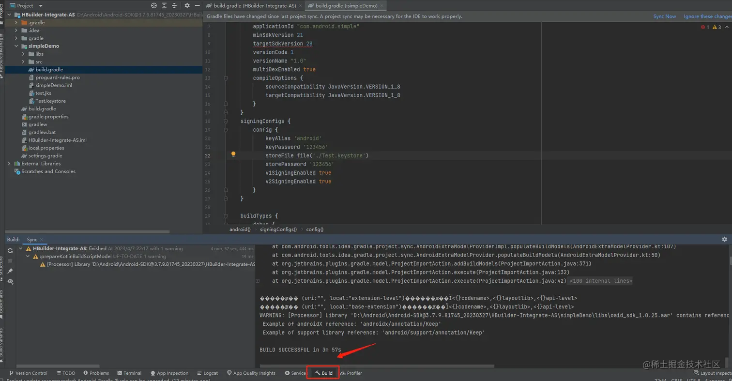The width and height of the screenshot is (732, 381).
Task: Open the Build tool tab
Action: (323, 373)
